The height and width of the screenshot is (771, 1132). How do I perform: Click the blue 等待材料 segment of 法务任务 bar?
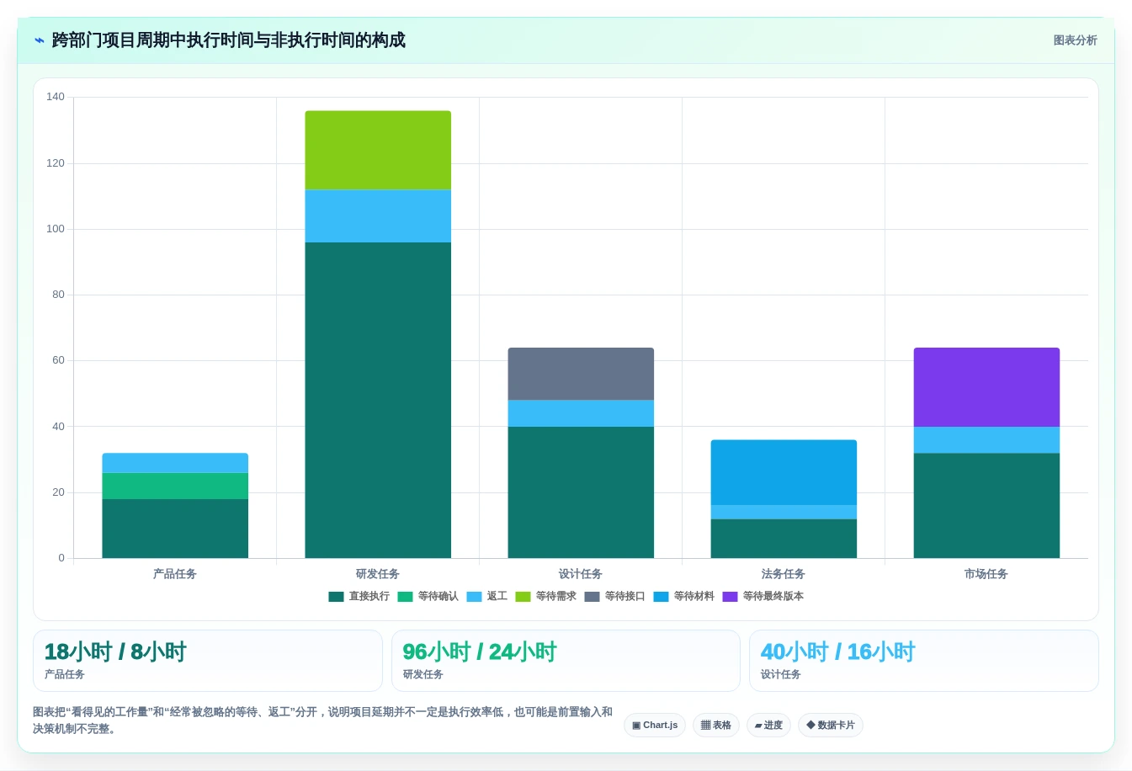pyautogui.click(x=784, y=472)
